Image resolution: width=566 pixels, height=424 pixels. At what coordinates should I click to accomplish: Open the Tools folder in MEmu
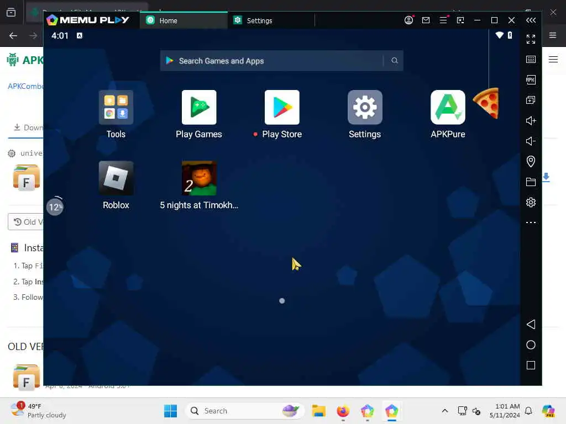coord(116,108)
